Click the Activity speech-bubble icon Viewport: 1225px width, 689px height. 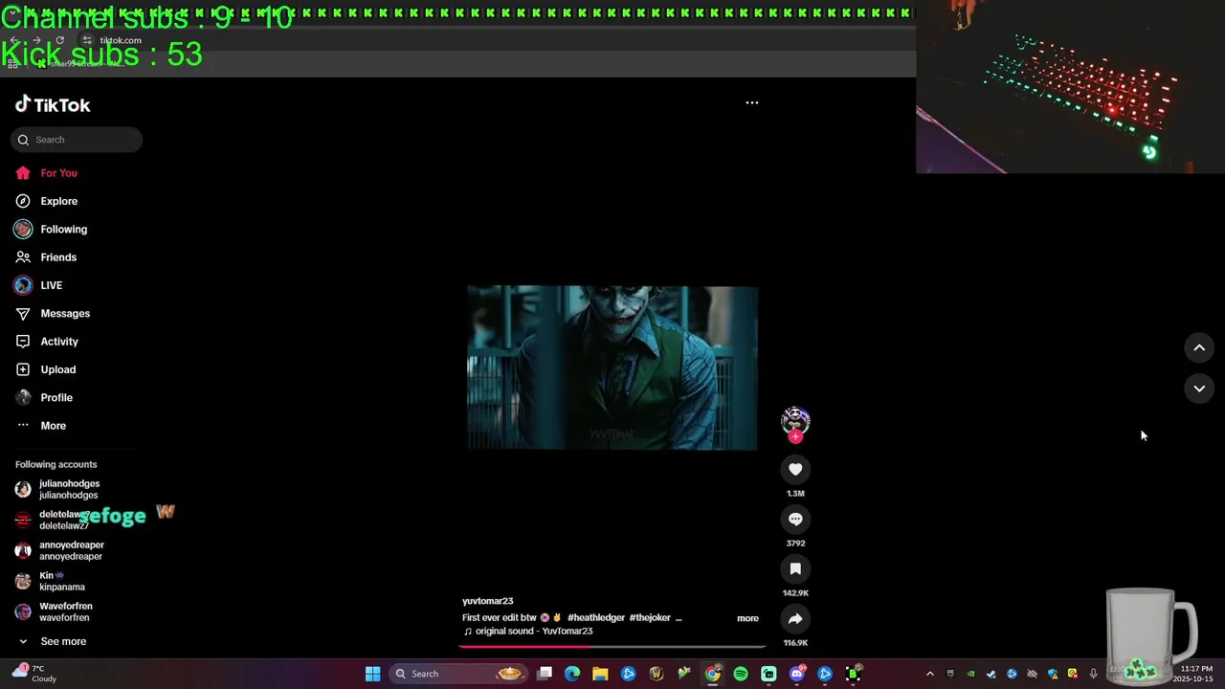(x=23, y=342)
